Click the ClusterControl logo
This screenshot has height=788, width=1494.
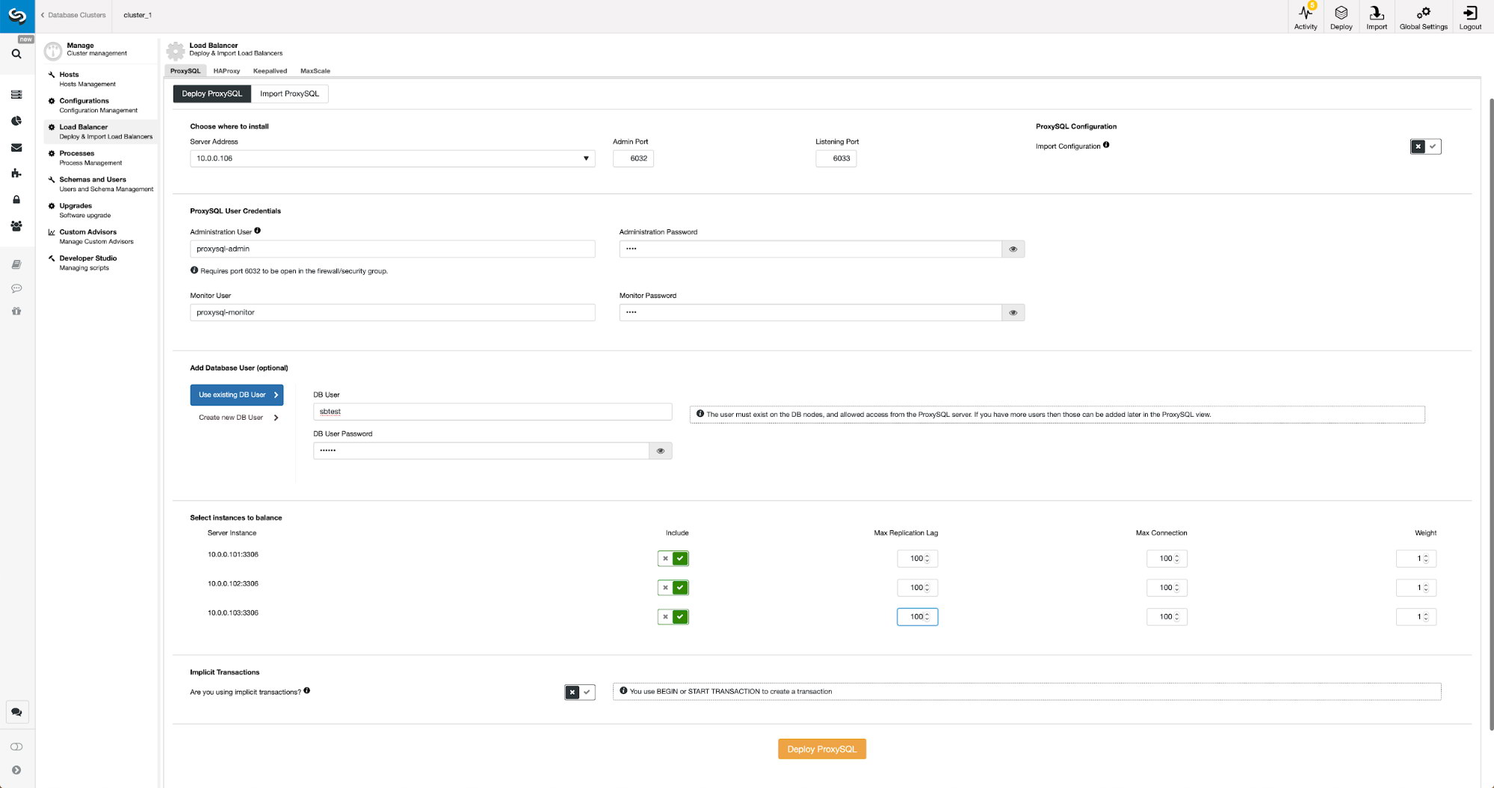pos(17,16)
